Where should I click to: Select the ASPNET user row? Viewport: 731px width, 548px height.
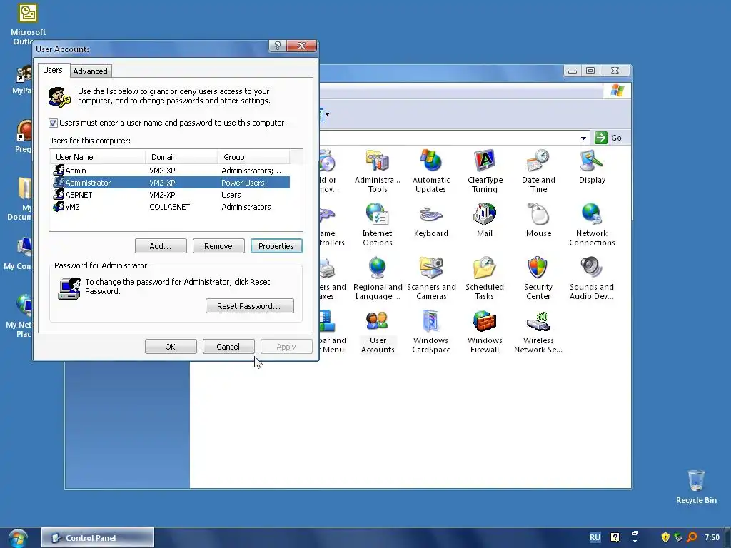tap(171, 195)
